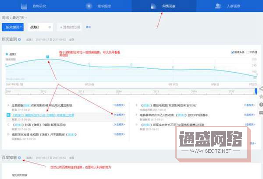Click the news marker above 8月29日
This screenshot has width=263, height=179.
(x=89, y=64)
